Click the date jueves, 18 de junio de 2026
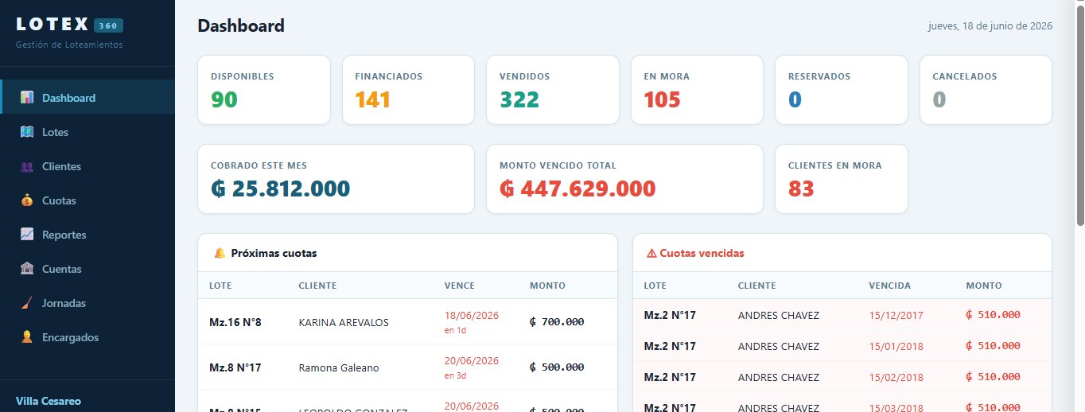The width and height of the screenshot is (1085, 412). click(x=990, y=25)
